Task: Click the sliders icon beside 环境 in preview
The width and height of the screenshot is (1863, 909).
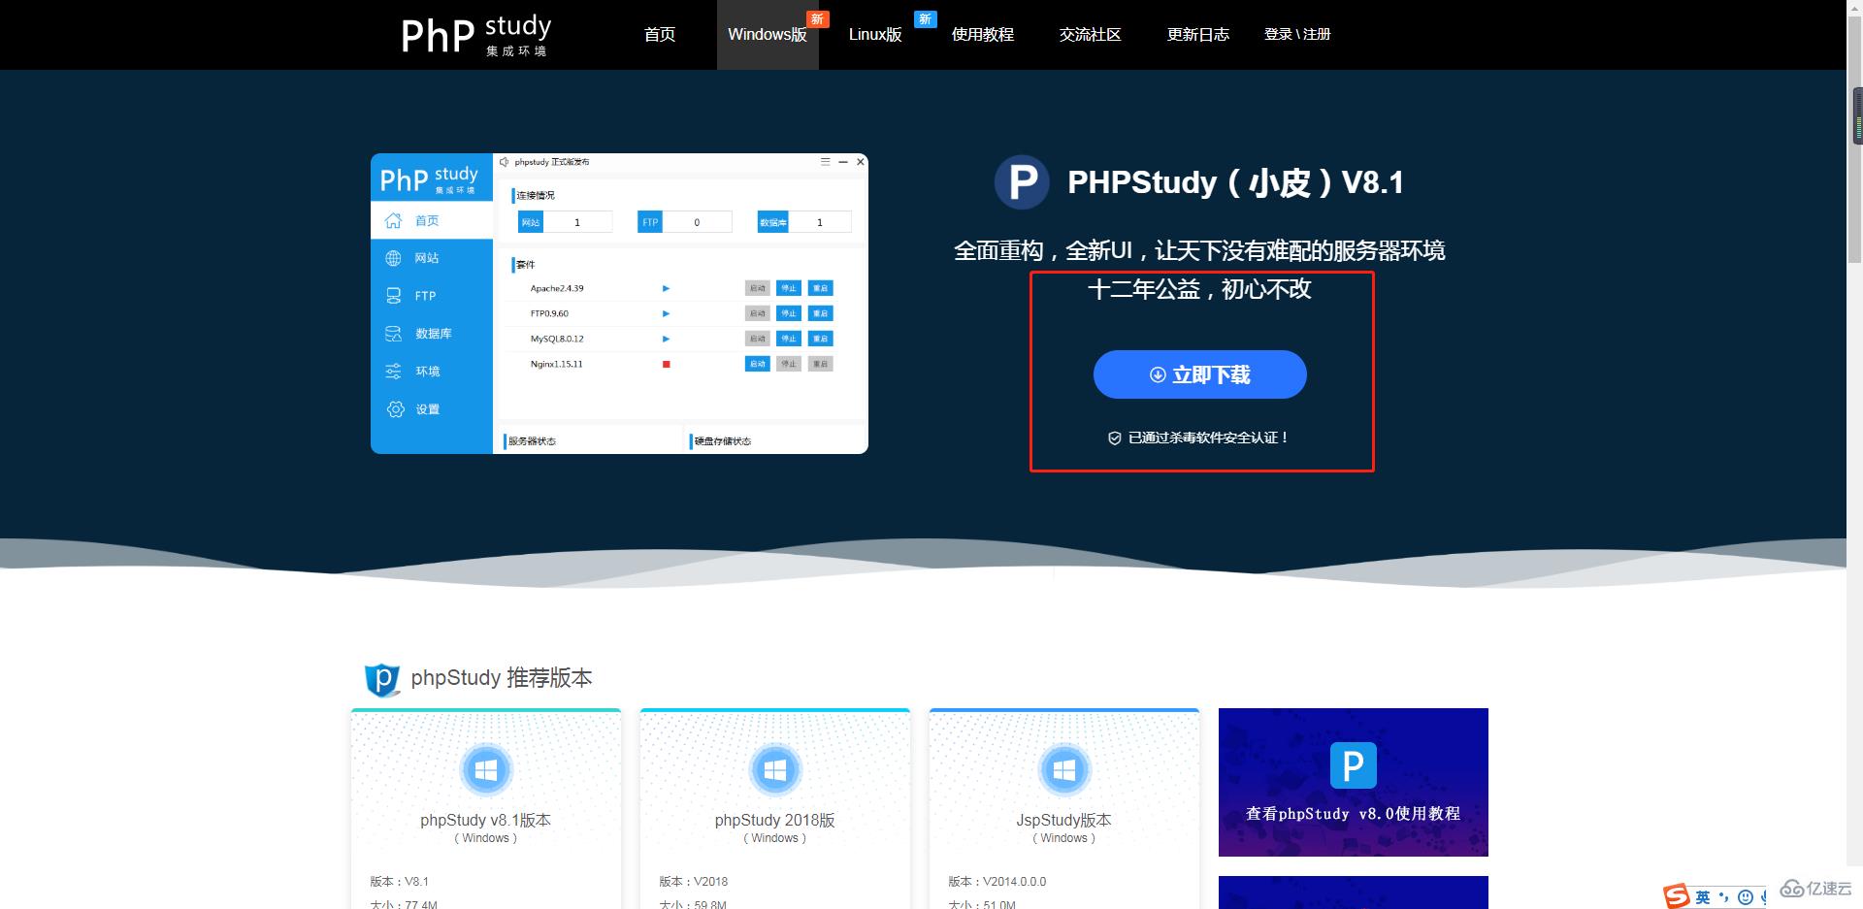Action: 393,372
